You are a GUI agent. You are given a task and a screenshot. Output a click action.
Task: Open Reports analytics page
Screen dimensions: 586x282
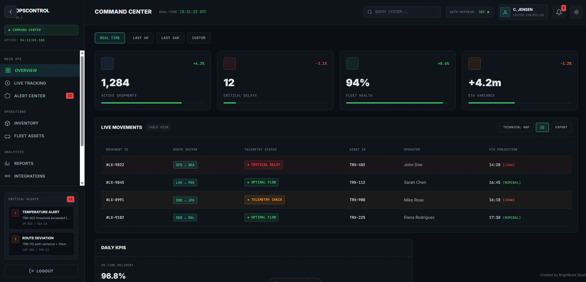point(24,163)
